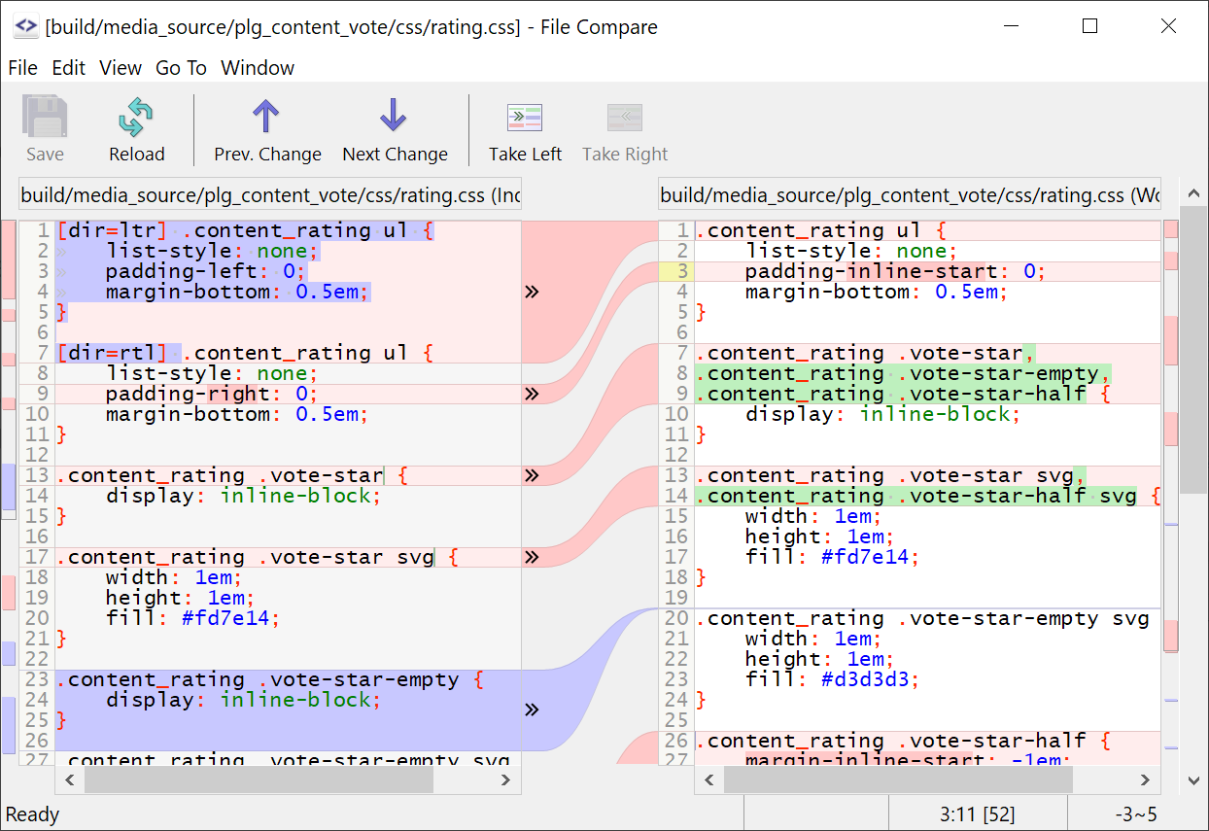
Task: Jump to the previous change
Action: tap(267, 127)
